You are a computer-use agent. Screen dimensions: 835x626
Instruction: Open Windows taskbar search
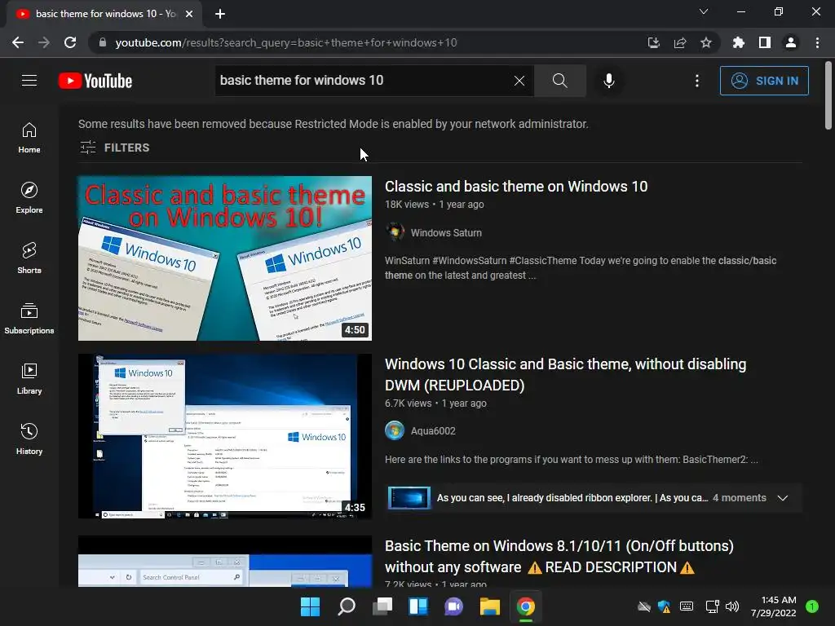click(346, 606)
